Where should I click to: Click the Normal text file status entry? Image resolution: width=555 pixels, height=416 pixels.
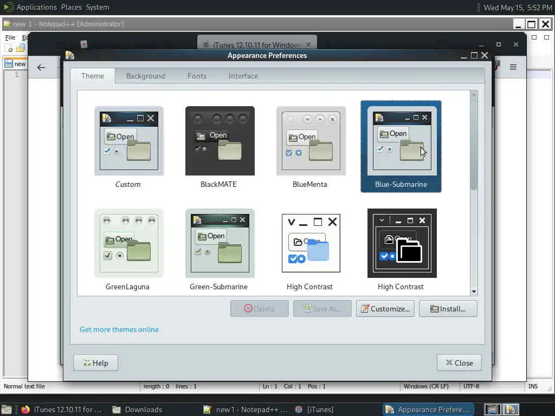click(24, 386)
